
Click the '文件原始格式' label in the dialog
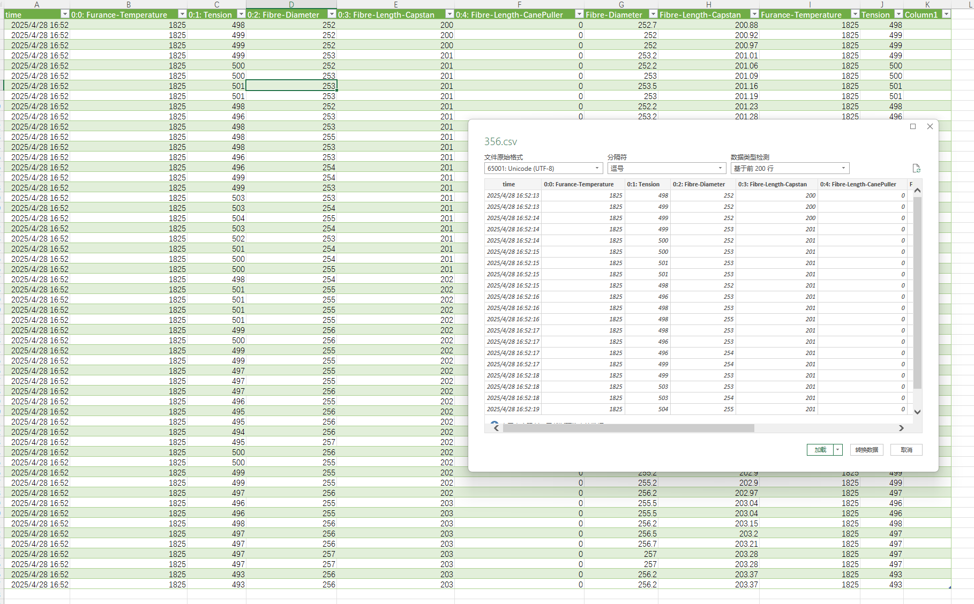point(504,157)
